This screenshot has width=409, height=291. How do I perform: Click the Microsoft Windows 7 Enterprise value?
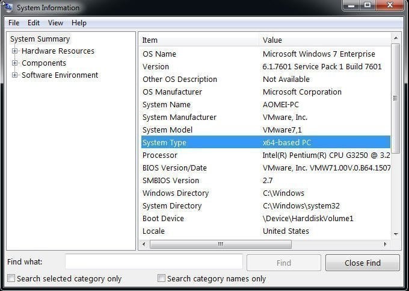point(319,54)
